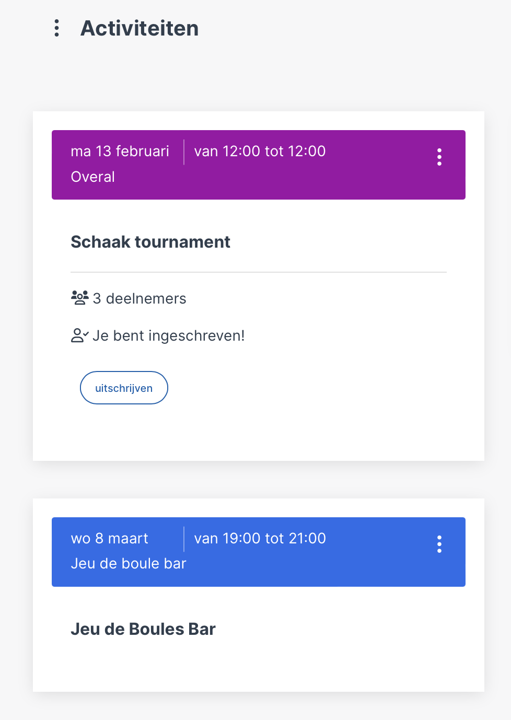Viewport: 511px width, 720px height.
Task: Click the wo 8 maart date
Action: tap(110, 538)
